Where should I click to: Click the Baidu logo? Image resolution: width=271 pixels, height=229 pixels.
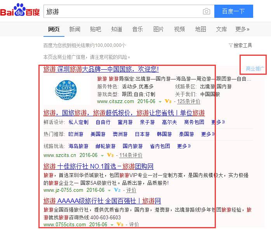pos(20,10)
